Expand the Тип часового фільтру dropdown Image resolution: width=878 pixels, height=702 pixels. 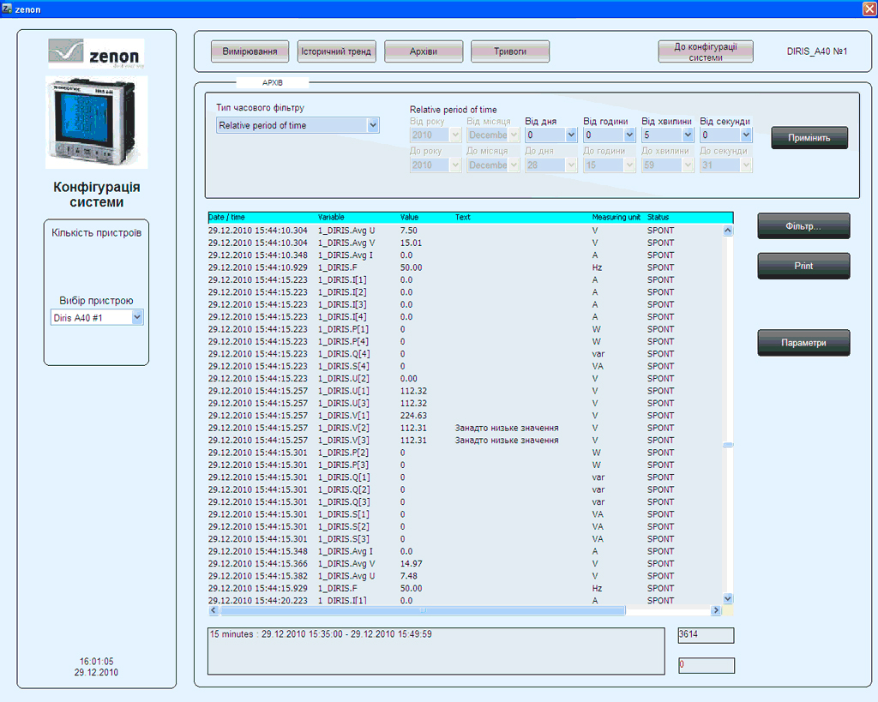click(372, 125)
